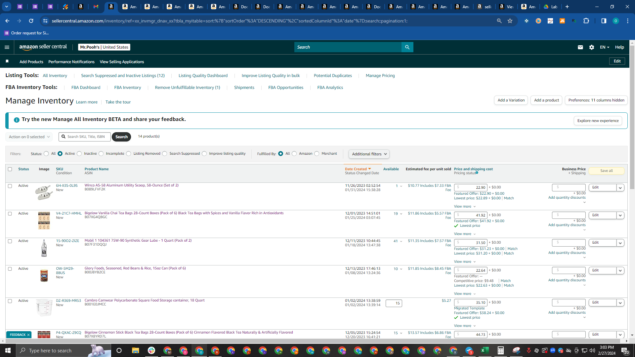Open Take the tour link

118,102
